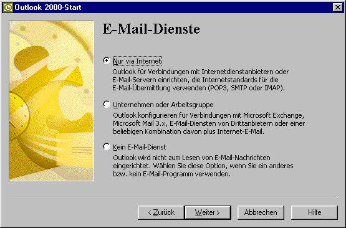
Task: Click the yellow decorative wizard artwork
Action: pyautogui.click(x=51, y=101)
